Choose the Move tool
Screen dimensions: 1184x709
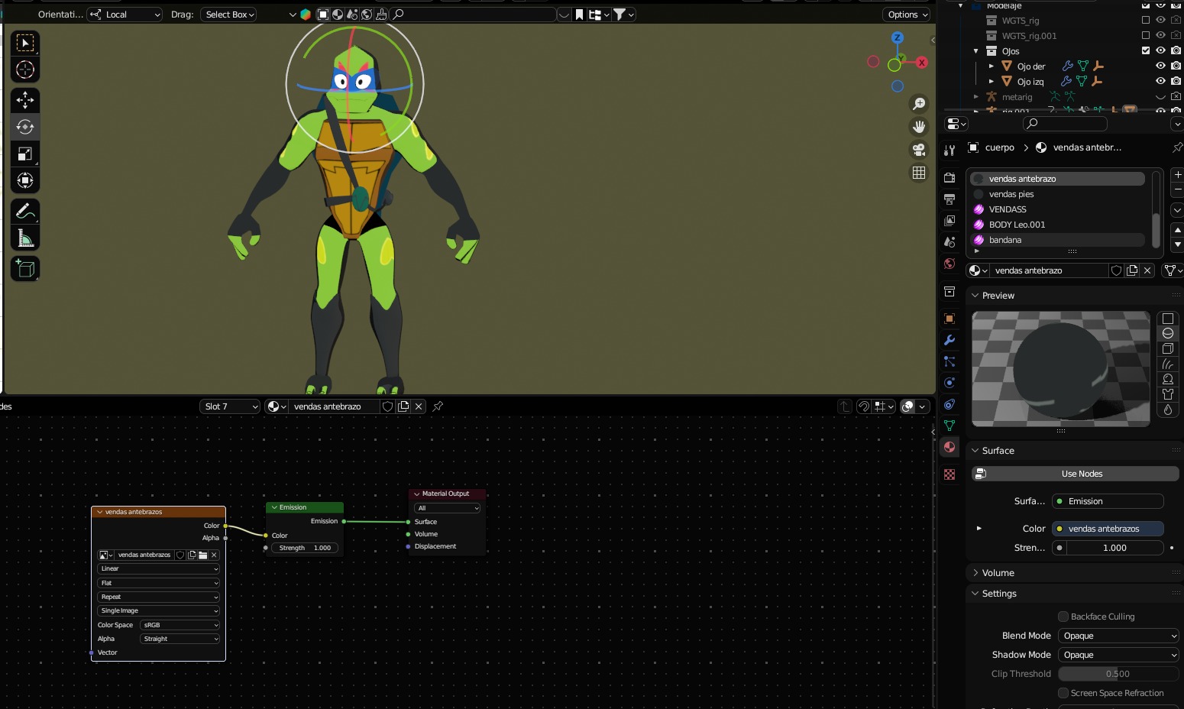[x=25, y=100]
